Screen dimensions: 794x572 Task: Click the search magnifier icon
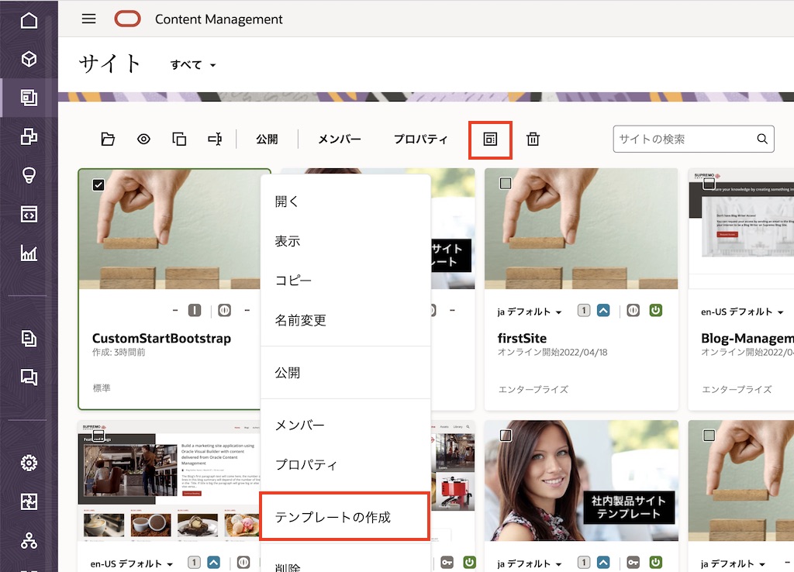762,140
